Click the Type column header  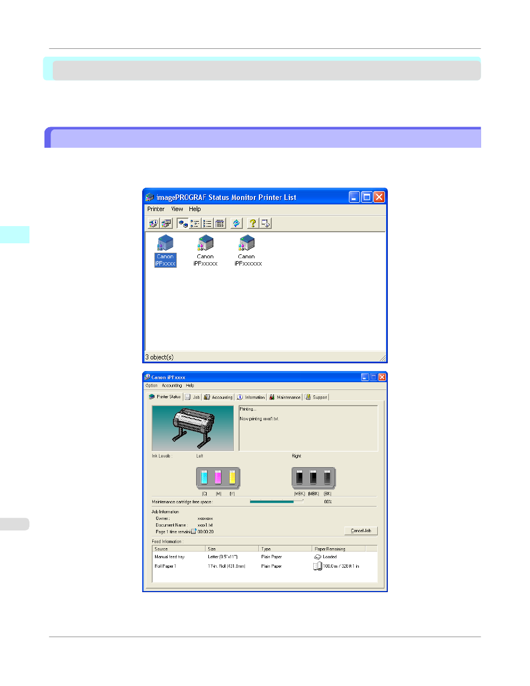click(286, 549)
